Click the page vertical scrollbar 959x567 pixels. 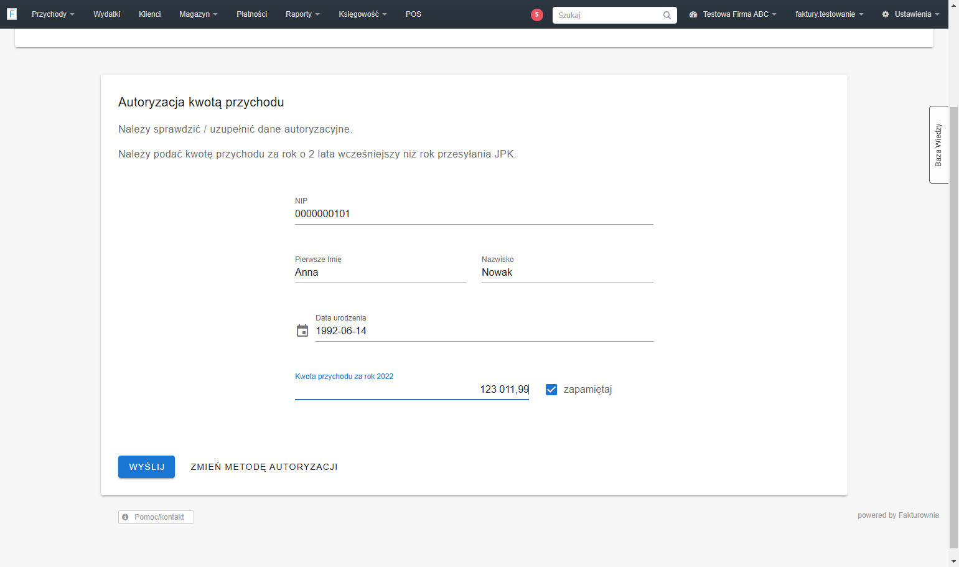953,324
